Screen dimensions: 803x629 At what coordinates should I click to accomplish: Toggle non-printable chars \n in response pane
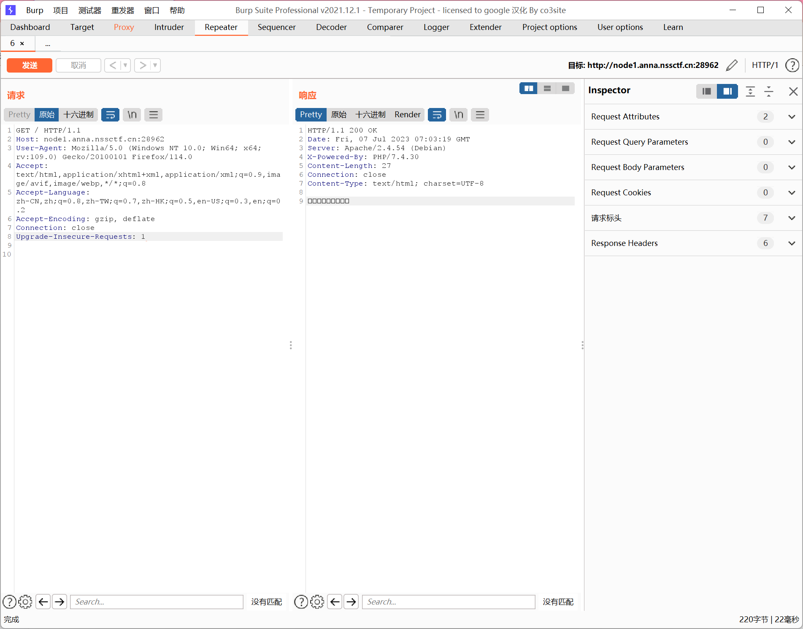(x=459, y=115)
